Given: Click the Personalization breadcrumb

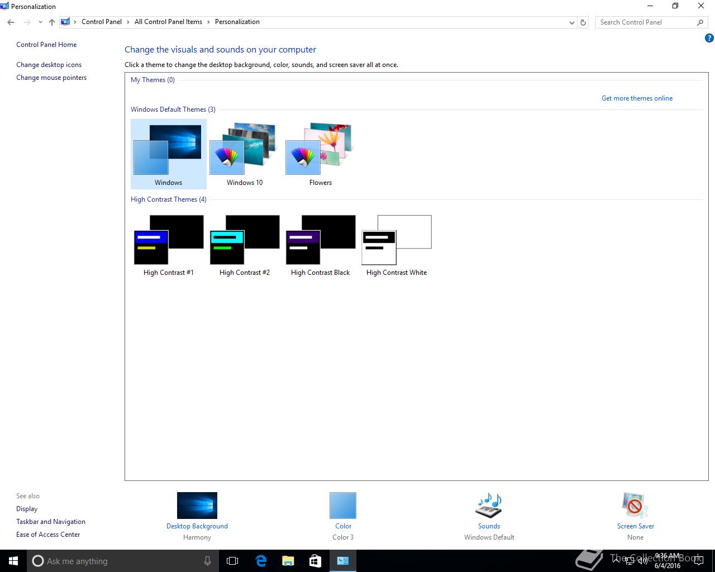Looking at the screenshot, I should pos(237,22).
